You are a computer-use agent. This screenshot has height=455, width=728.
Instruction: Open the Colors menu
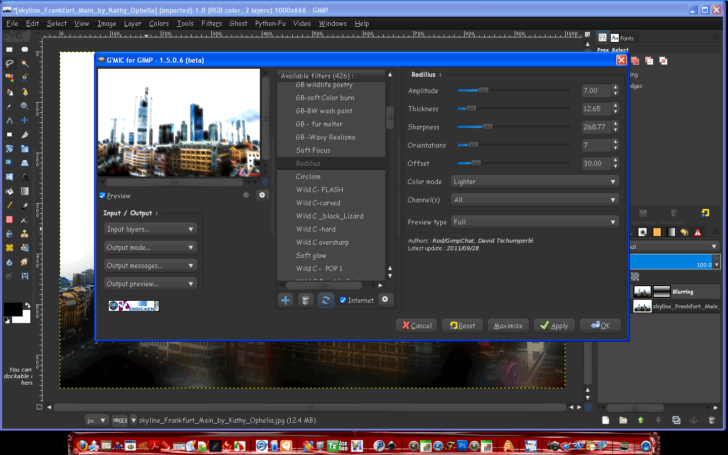coord(159,23)
